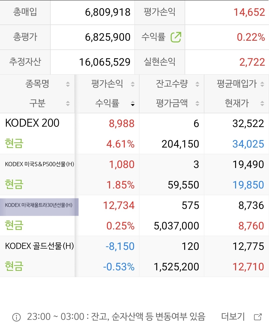The height and width of the screenshot is (326, 269).
Task: Sort by 종목명 column arrows
Action: pos(68,84)
